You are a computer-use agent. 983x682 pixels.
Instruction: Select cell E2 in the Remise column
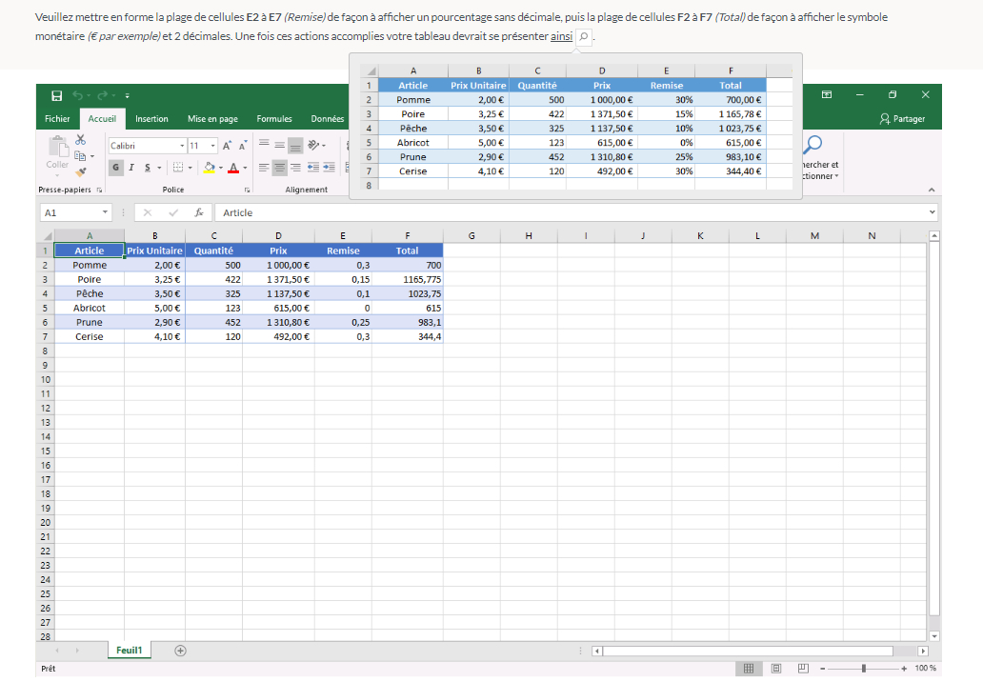click(343, 265)
